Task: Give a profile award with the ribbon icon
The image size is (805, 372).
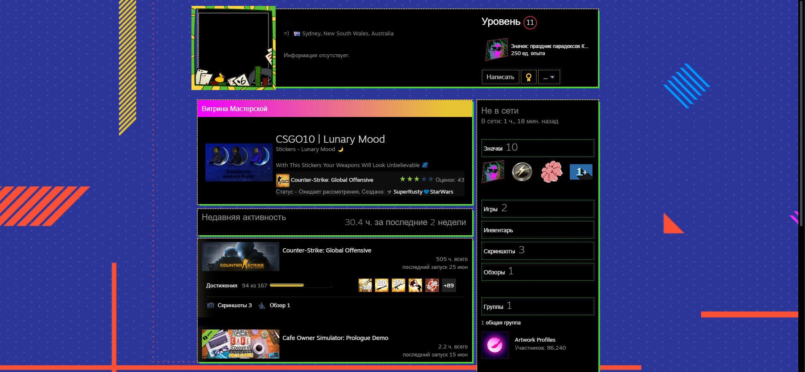Action: coord(529,77)
